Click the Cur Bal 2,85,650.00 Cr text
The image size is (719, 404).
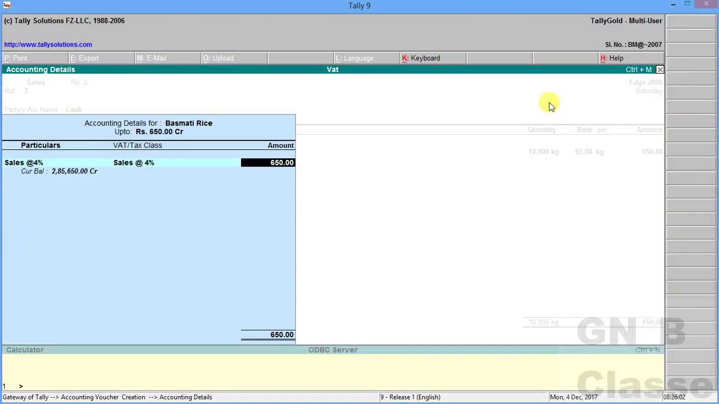[59, 171]
